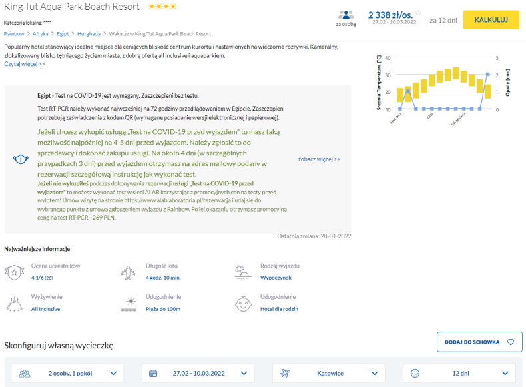Open the Katowice departure dropdown
Screen dimensions: 526x387
pyautogui.click(x=329, y=373)
